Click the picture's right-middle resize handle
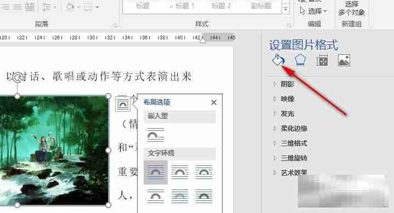Viewport: 394px width, 213px height. (x=108, y=150)
